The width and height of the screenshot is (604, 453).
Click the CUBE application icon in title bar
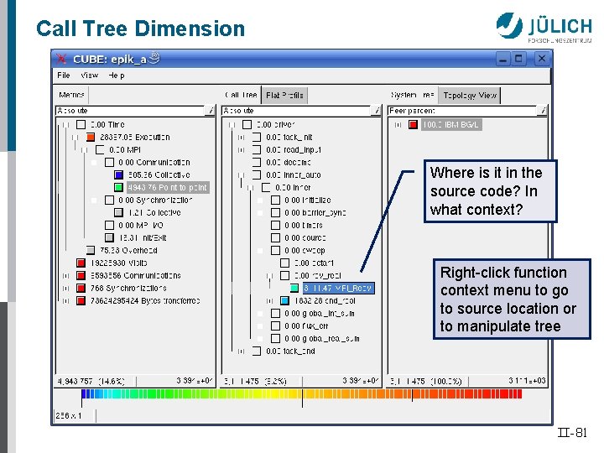pos(61,59)
